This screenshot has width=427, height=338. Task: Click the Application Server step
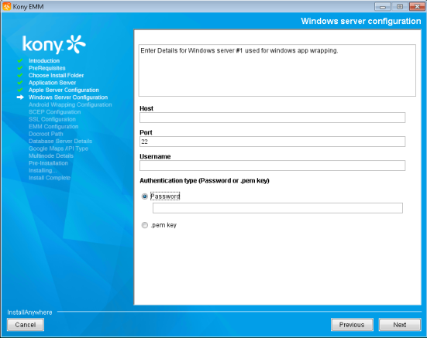click(52, 83)
